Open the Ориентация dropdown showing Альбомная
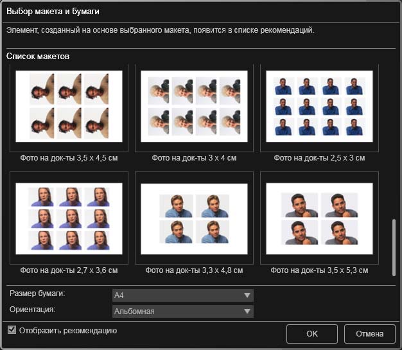 183,311
